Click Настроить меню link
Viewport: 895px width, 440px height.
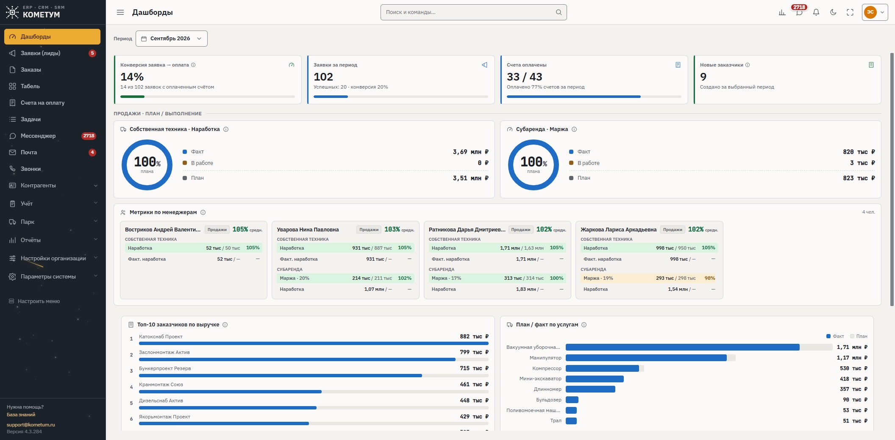click(x=34, y=301)
